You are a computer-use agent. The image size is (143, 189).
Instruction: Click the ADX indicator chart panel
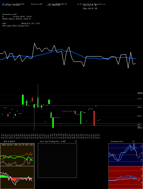[x=17, y=155]
